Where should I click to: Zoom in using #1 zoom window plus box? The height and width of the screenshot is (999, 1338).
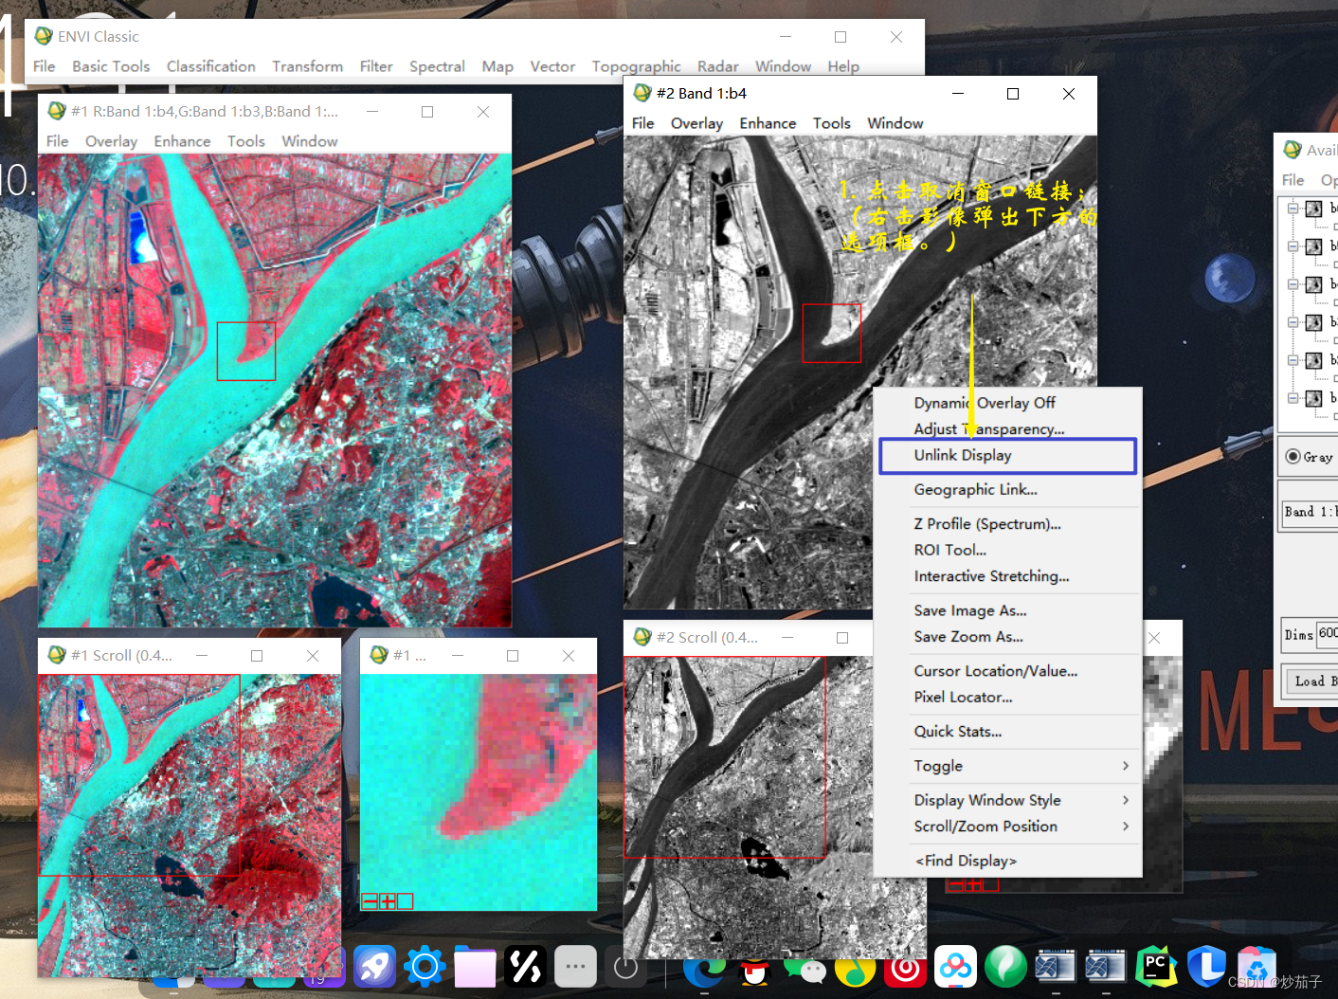pos(388,901)
